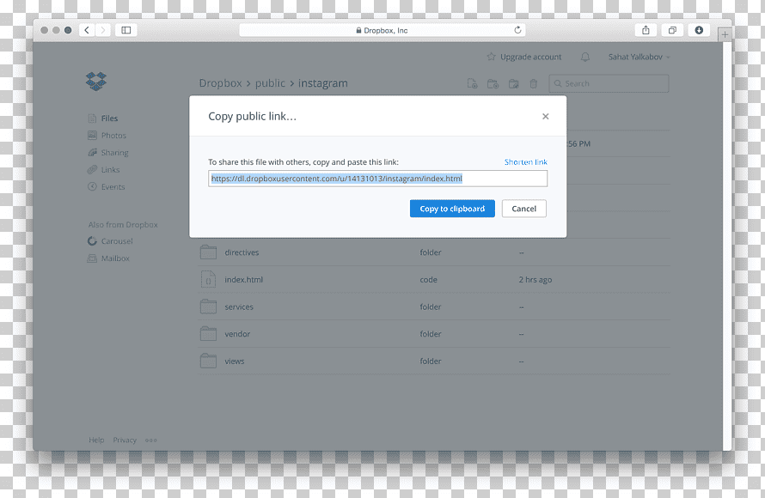Click the '2 hrs ago' modified time
Screen dimensions: 765x498
pyautogui.click(x=535, y=280)
